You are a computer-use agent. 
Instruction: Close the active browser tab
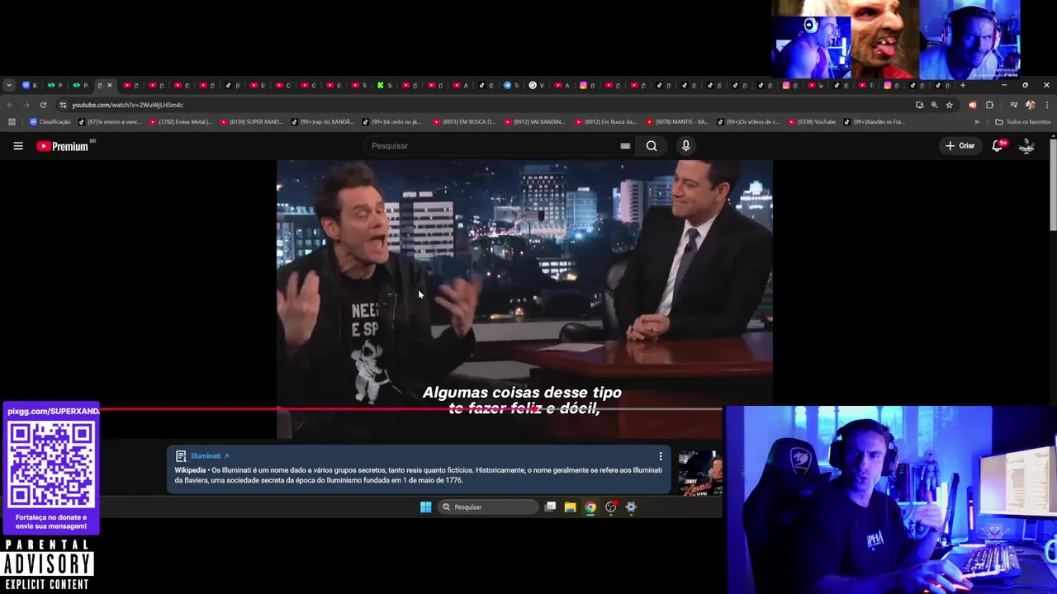pyautogui.click(x=109, y=85)
